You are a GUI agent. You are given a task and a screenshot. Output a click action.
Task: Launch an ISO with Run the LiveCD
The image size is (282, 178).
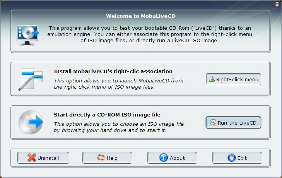[233, 123]
